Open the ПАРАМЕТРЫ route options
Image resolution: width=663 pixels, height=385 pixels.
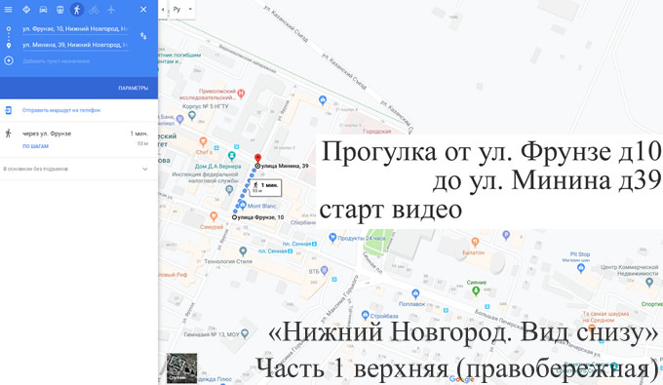(134, 88)
